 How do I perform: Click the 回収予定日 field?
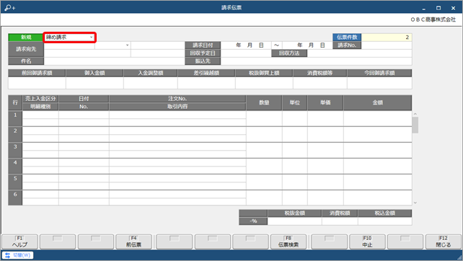coord(246,53)
